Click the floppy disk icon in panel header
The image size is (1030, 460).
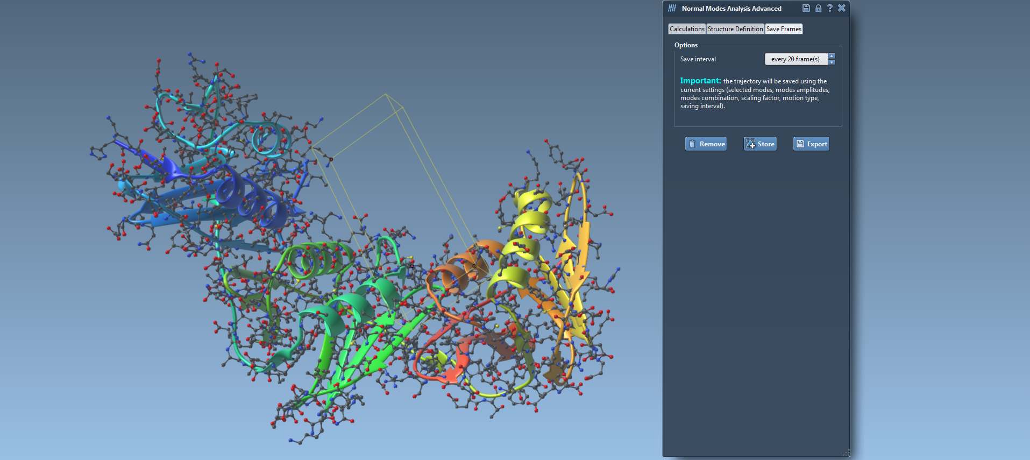(x=806, y=8)
